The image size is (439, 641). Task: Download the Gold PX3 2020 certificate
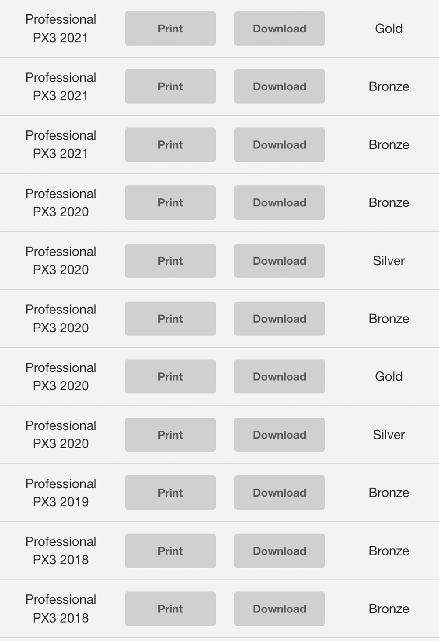point(279,377)
